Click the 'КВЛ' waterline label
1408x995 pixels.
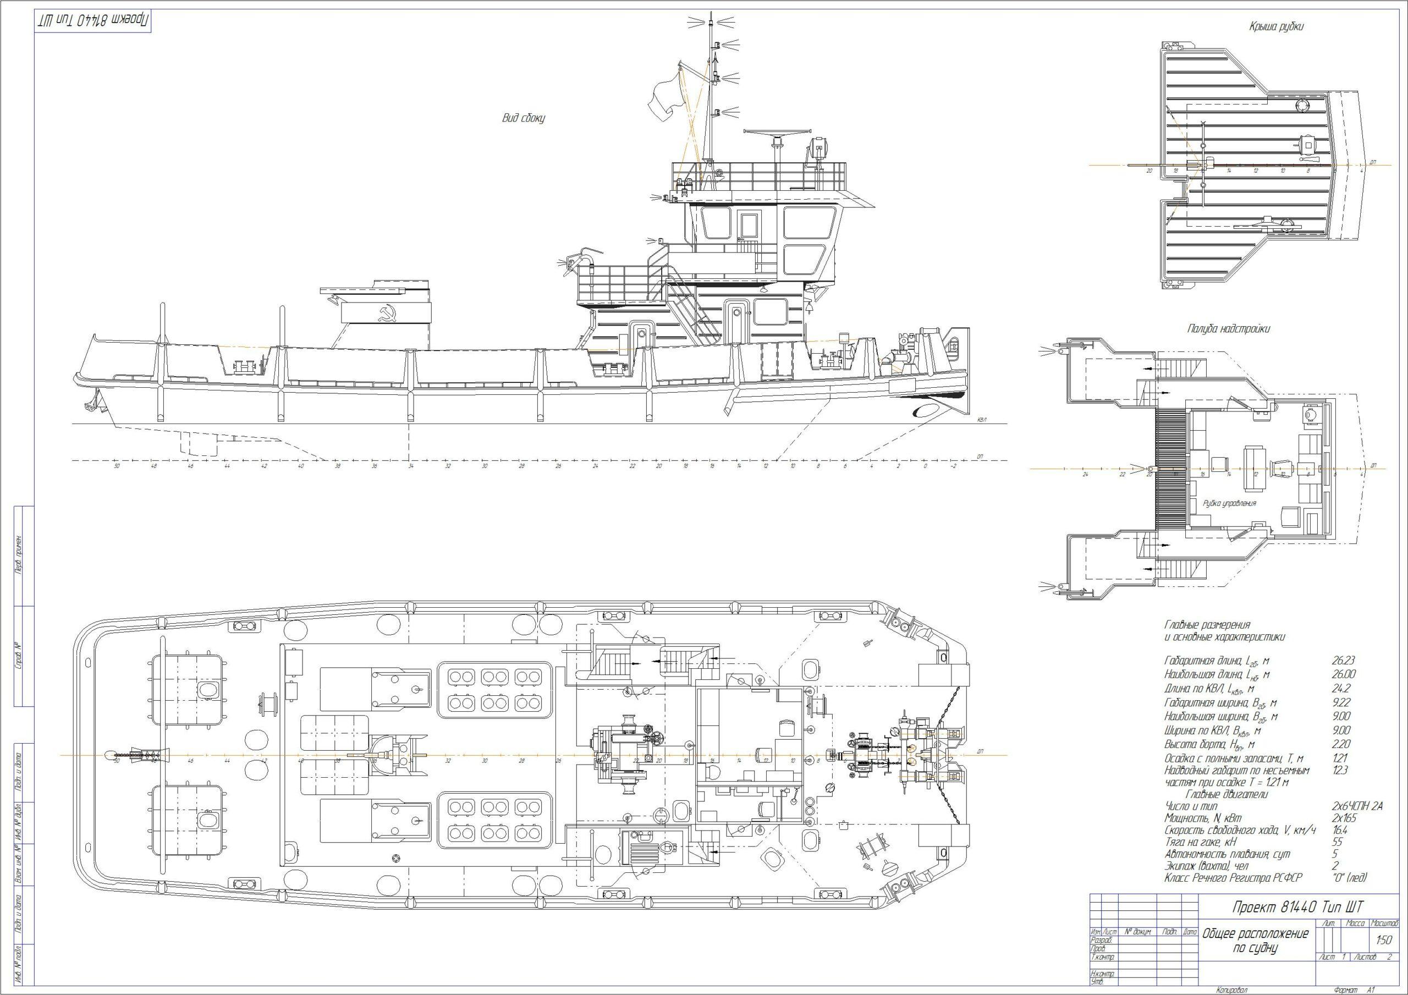981,420
